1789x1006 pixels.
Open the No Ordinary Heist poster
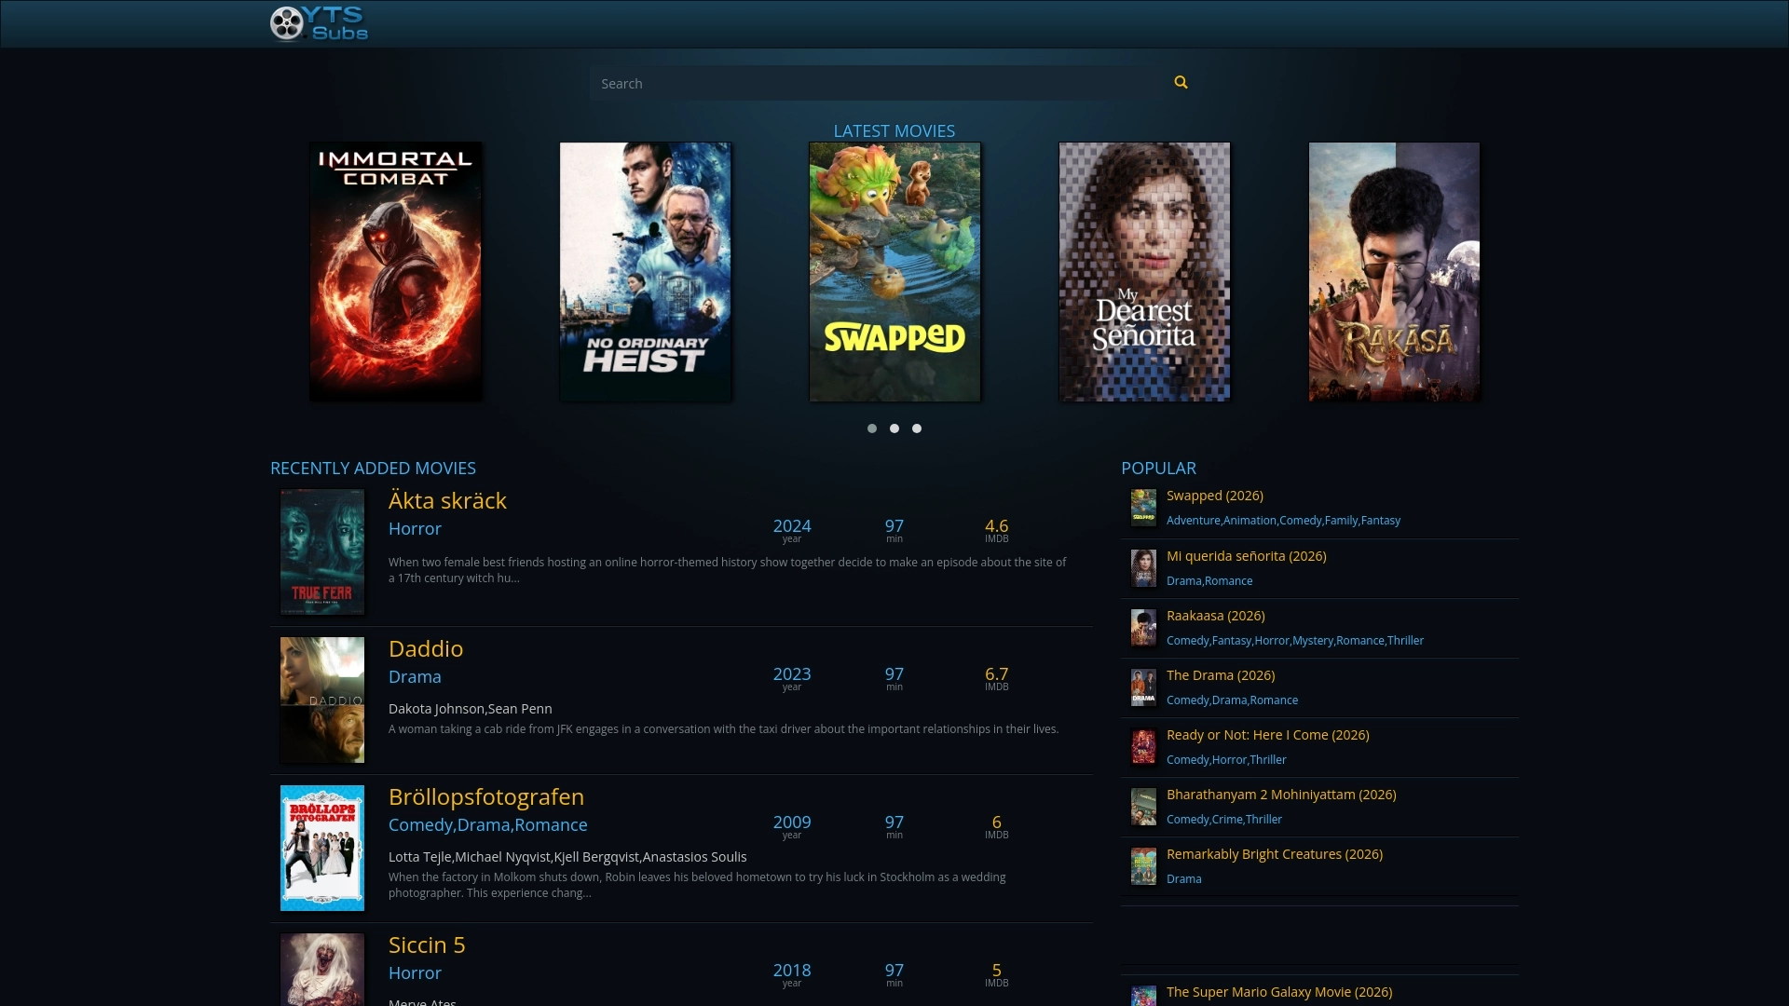[646, 272]
